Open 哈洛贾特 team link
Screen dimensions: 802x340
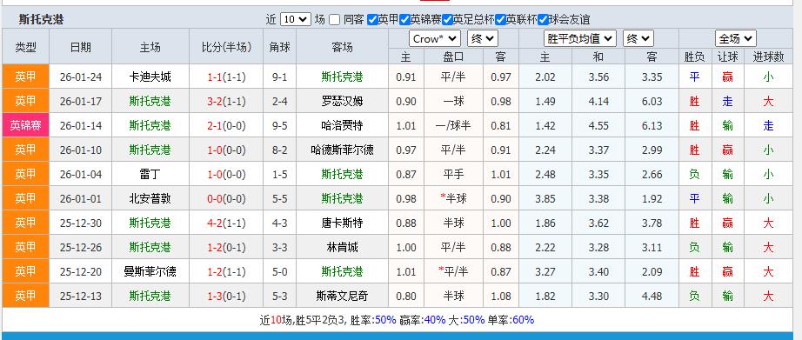pyautogui.click(x=342, y=126)
